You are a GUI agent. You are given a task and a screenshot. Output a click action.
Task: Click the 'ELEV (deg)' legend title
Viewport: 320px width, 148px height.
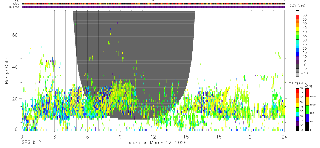297,5
